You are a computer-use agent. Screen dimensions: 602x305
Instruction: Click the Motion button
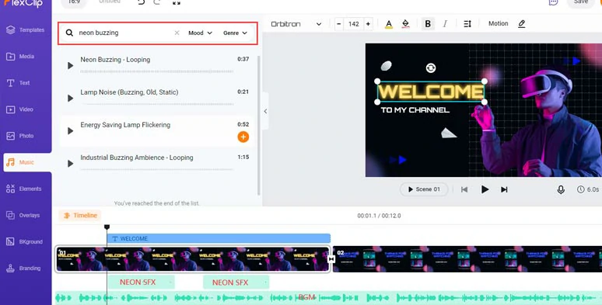pos(498,24)
